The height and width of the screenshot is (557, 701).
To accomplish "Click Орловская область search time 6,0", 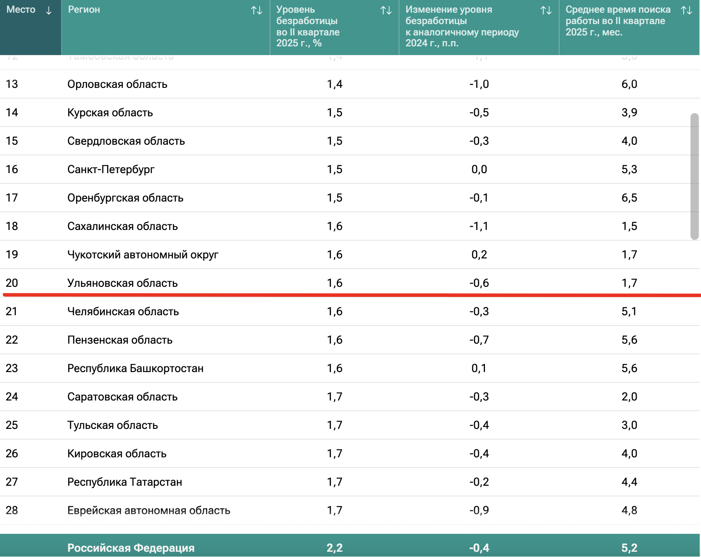I will click(629, 84).
